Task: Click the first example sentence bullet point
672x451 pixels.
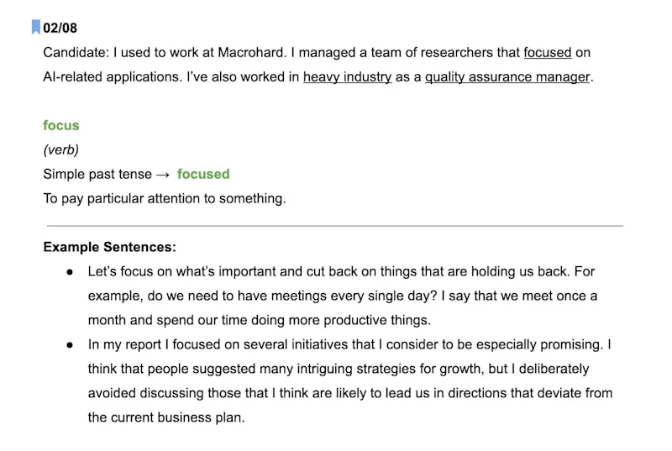Action: pos(70,272)
